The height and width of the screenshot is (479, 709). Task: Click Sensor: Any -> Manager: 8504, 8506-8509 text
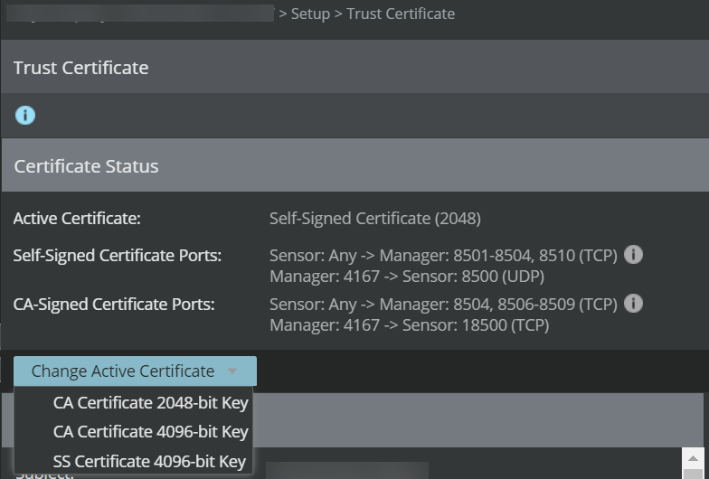click(x=443, y=304)
